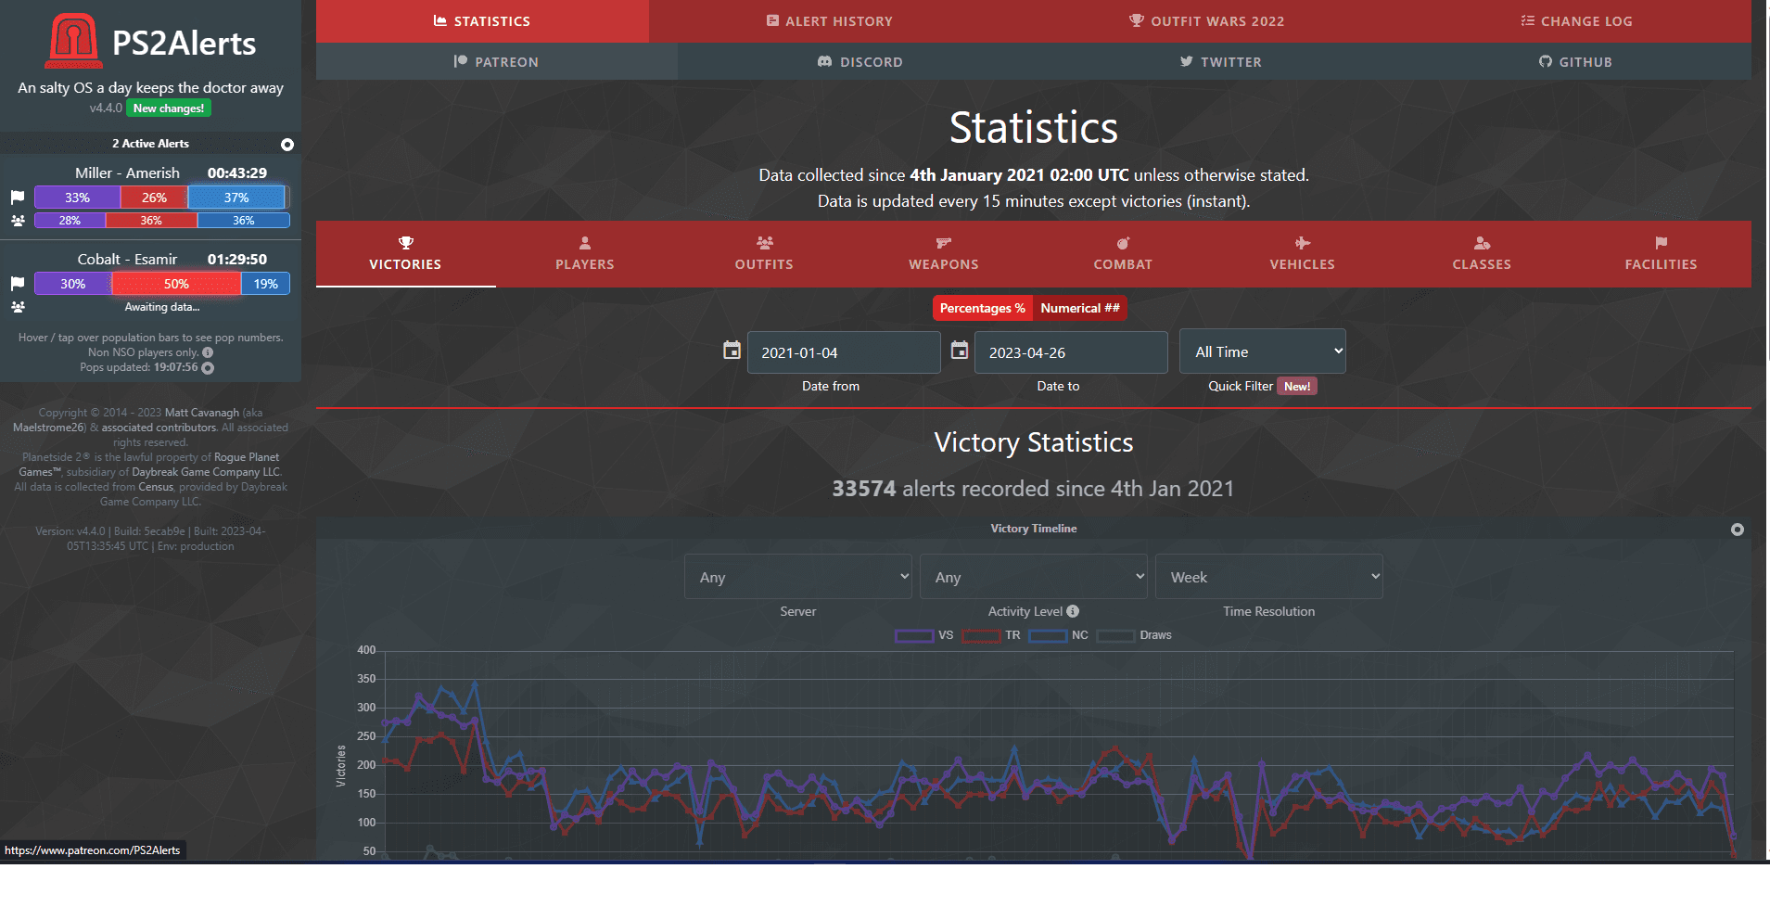Select the Combat statistics tab

(x=1123, y=254)
